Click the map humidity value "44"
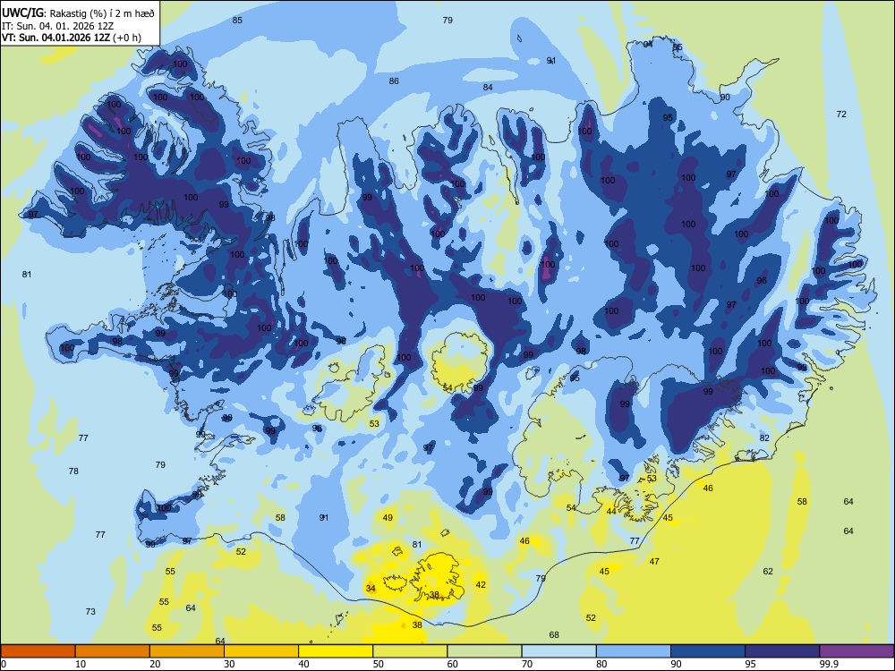895x671 pixels. [611, 511]
